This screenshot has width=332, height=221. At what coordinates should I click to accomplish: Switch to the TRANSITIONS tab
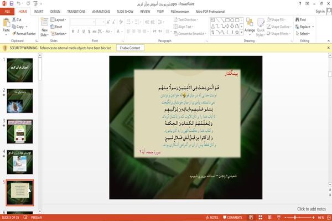pos(76,12)
